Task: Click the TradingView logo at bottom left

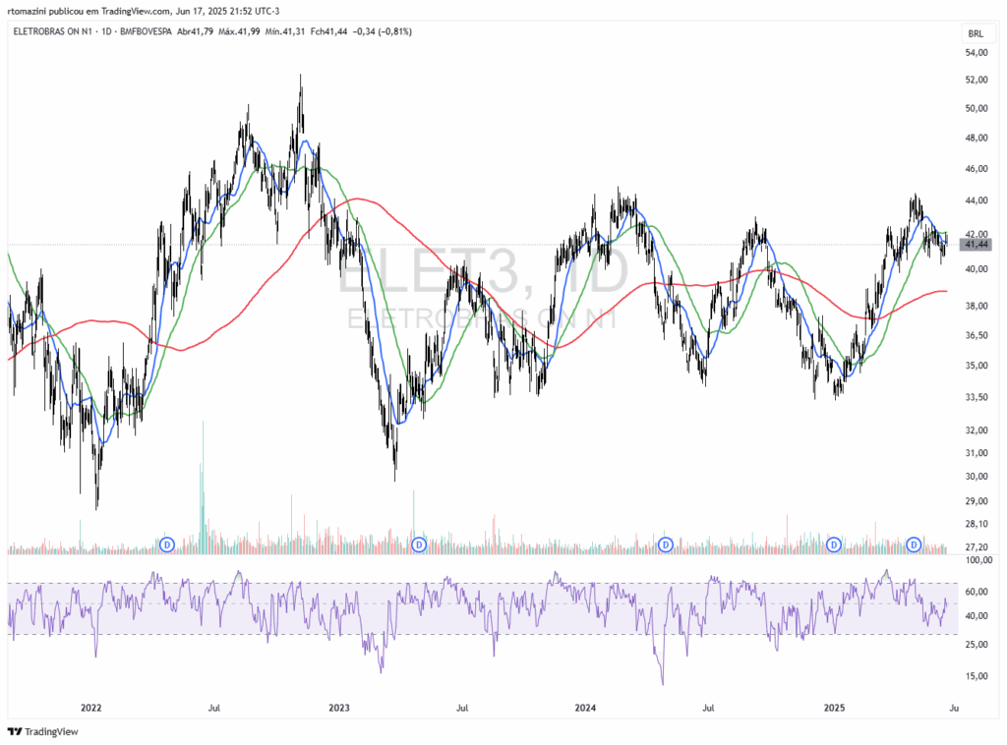Action: click(42, 731)
